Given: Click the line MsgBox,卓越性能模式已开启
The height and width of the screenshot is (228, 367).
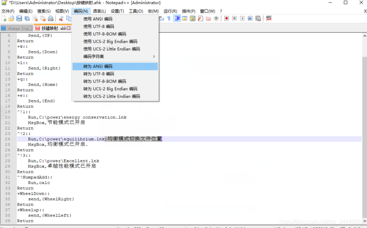Looking at the screenshot, I should click(x=62, y=166).
